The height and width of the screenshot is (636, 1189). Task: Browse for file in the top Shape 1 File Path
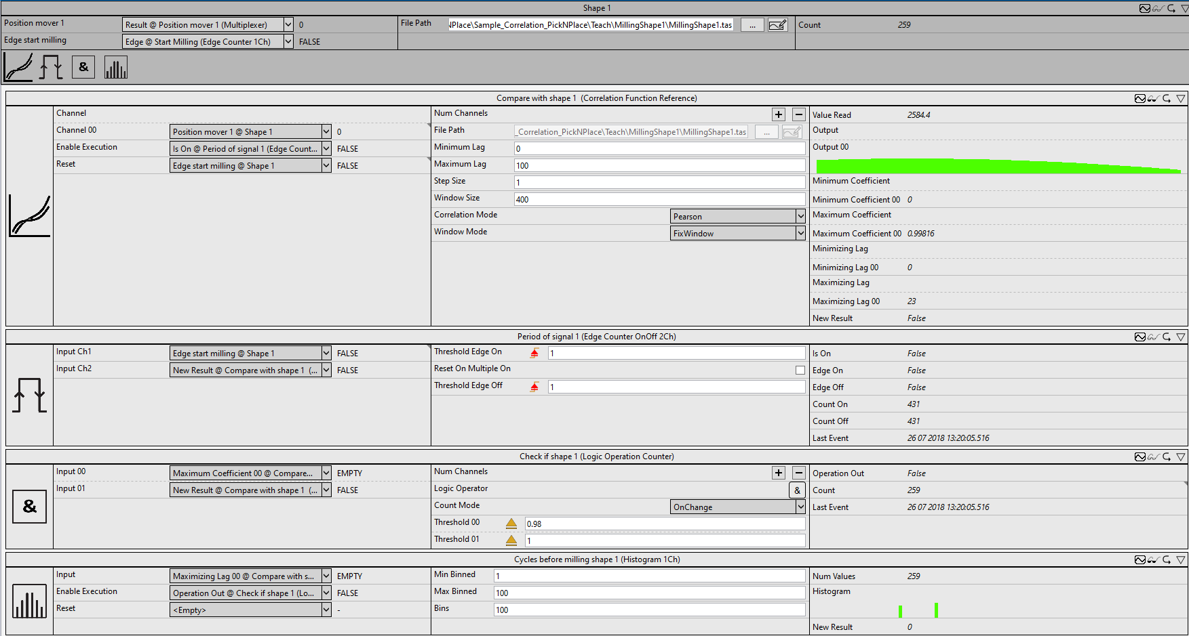click(x=752, y=25)
